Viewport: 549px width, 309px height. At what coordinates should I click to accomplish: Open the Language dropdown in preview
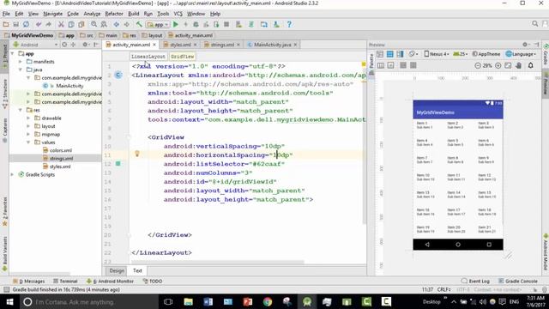coord(521,54)
